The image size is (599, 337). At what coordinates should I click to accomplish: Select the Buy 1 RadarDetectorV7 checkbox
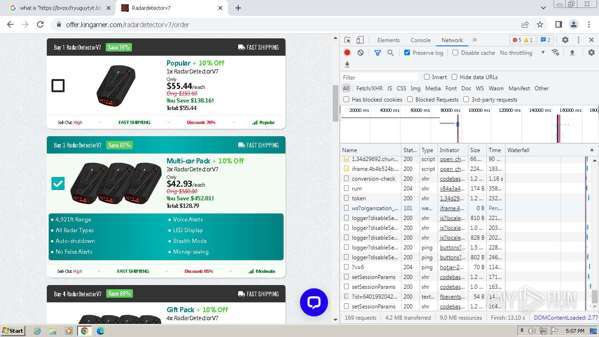pos(58,86)
